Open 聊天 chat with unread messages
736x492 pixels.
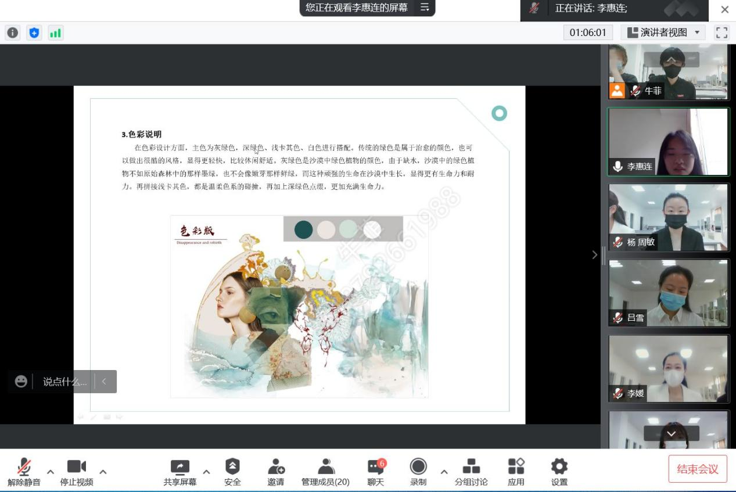click(x=376, y=472)
